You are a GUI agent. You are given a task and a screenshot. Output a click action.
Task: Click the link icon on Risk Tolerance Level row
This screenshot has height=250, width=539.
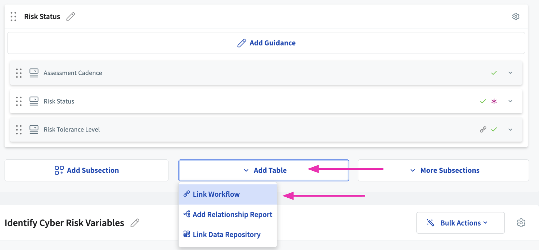pyautogui.click(x=483, y=130)
